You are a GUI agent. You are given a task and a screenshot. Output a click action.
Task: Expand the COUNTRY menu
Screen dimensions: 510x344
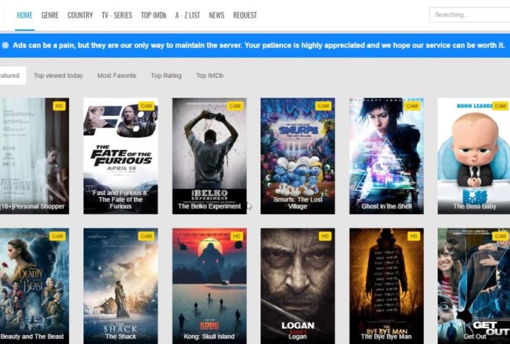(x=80, y=15)
